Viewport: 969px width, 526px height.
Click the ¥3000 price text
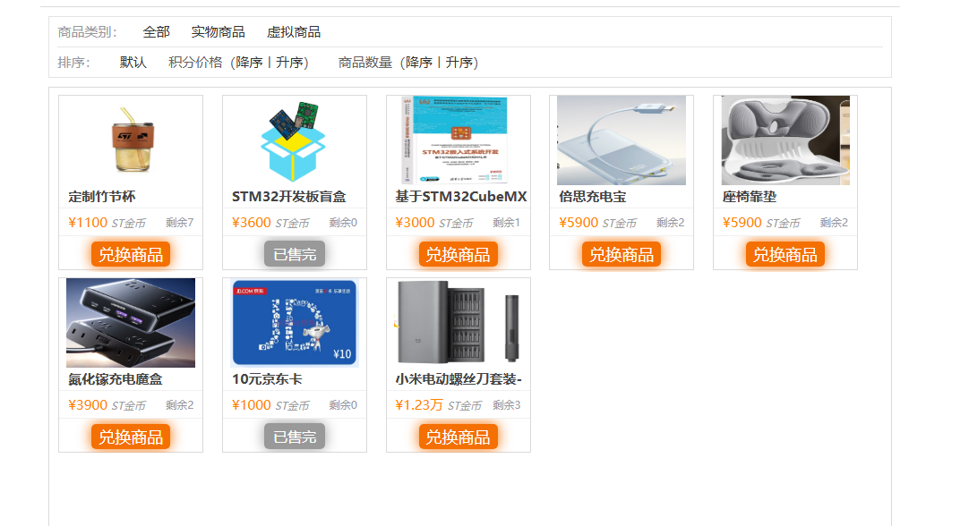click(x=416, y=223)
